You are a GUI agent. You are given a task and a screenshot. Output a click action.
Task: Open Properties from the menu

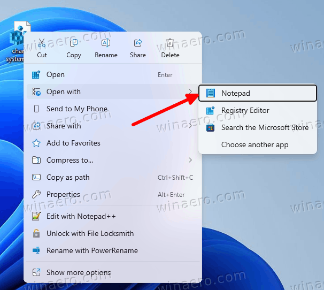pos(112,194)
